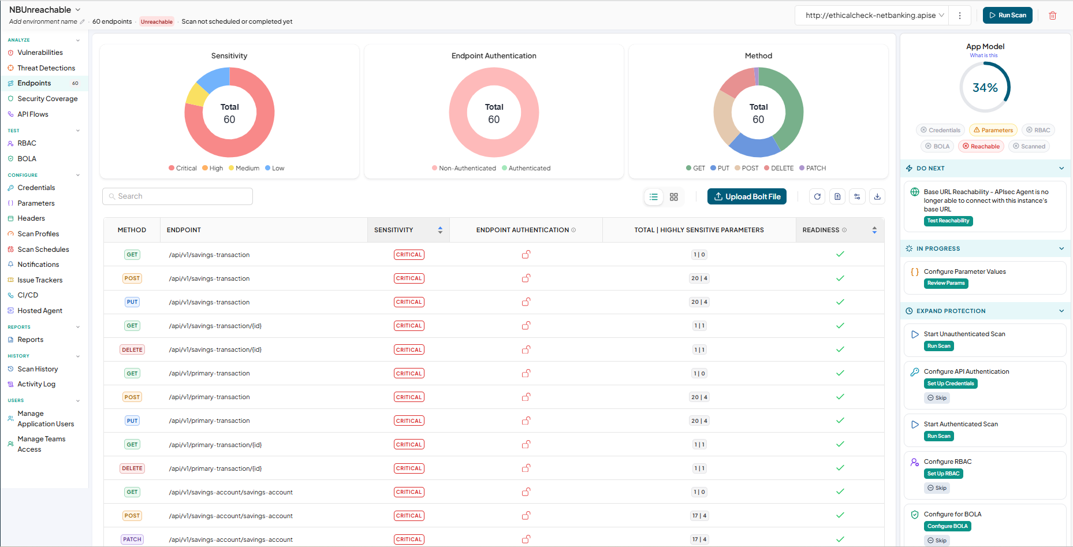This screenshot has height=547, width=1073.
Task: Toggle the GET legend in Method chart
Action: point(695,168)
